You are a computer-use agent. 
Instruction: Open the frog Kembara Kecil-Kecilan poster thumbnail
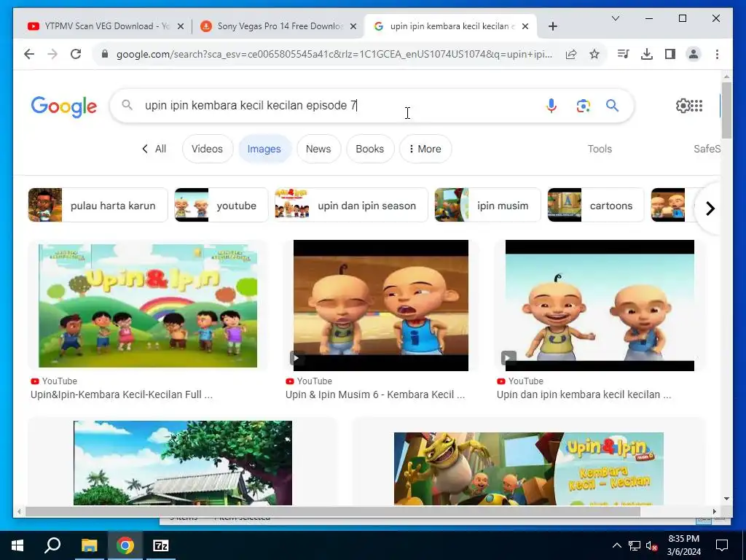(x=529, y=469)
